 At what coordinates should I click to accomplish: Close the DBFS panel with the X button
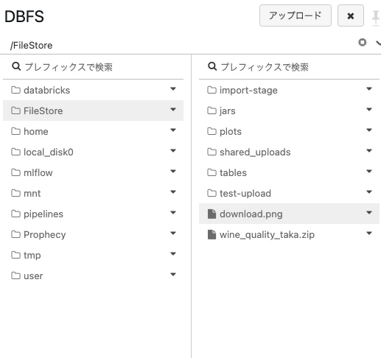(x=351, y=15)
